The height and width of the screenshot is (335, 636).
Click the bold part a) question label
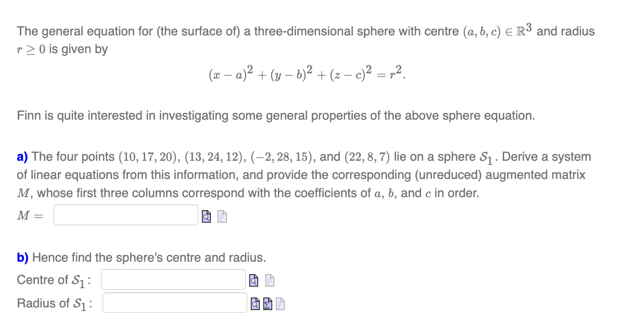click(x=23, y=157)
